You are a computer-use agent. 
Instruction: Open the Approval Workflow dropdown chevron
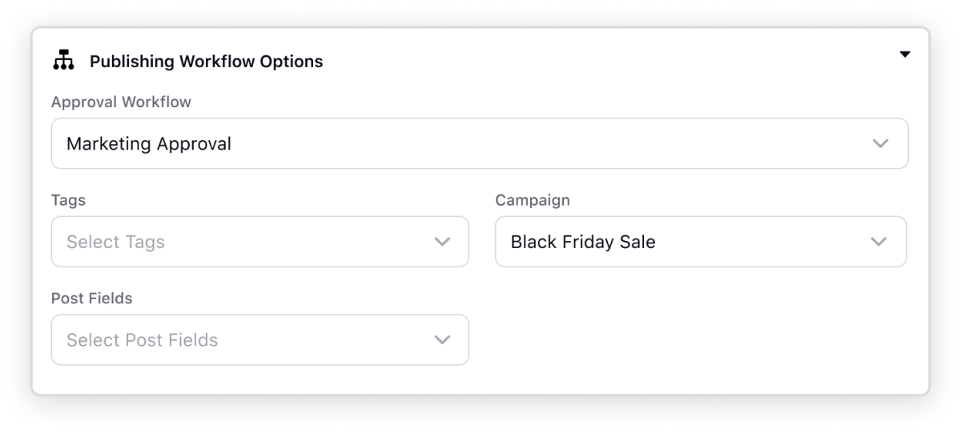pyautogui.click(x=880, y=144)
